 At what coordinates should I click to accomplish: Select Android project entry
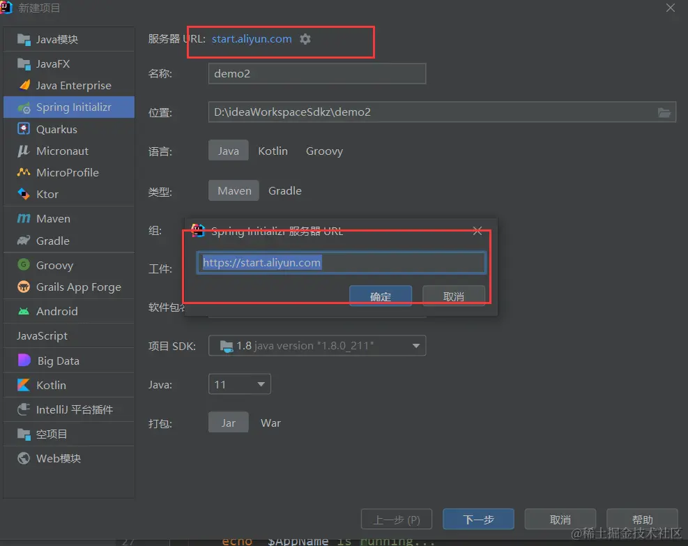(x=69, y=311)
